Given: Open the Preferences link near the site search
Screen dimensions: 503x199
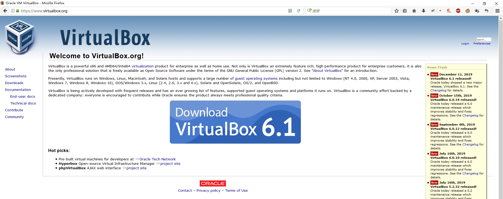Looking at the screenshot, I should (482, 43).
